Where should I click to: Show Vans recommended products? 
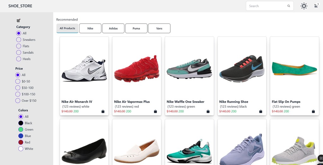[x=159, y=28]
